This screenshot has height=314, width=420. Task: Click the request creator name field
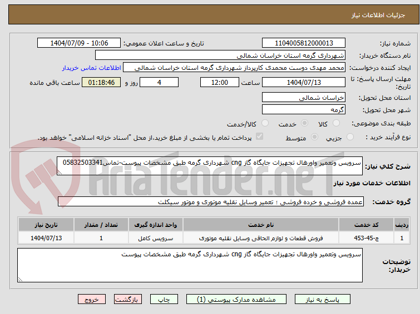(x=234, y=68)
